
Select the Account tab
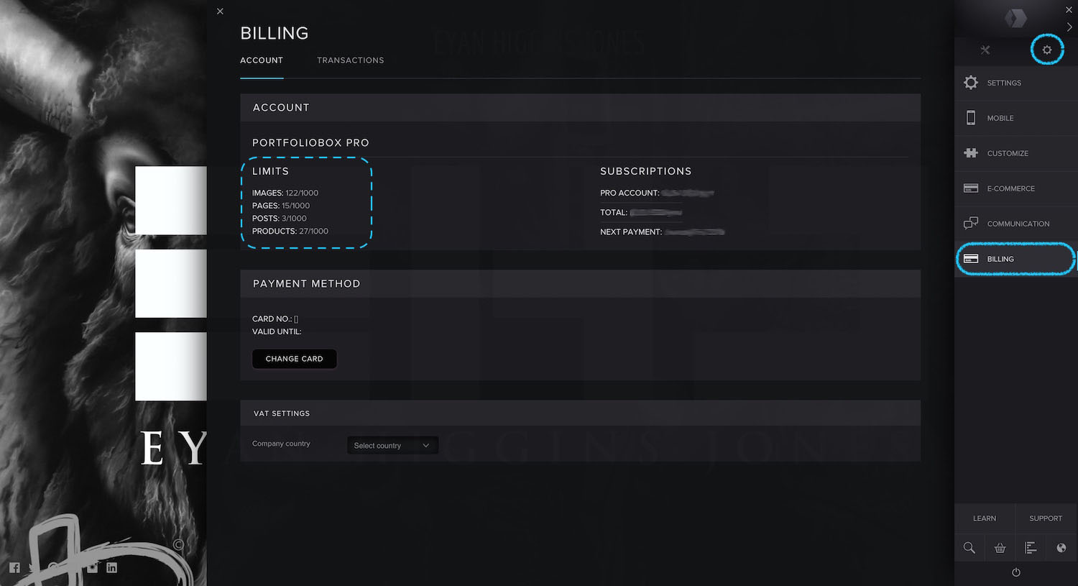pyautogui.click(x=262, y=60)
